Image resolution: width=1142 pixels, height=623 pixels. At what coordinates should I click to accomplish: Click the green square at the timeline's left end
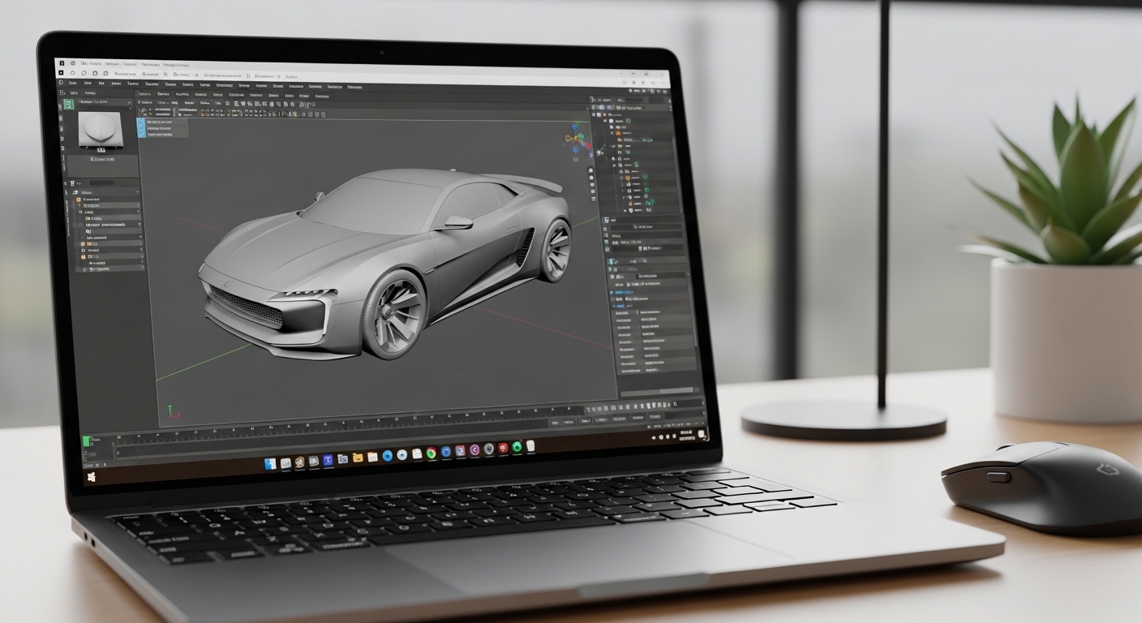86,441
